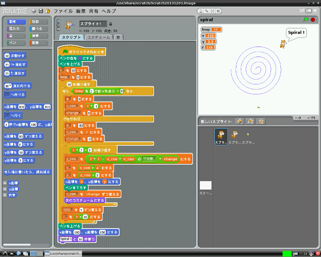Choose a new sprite from file
The height and width of the screenshot is (257, 321).
click(250, 121)
